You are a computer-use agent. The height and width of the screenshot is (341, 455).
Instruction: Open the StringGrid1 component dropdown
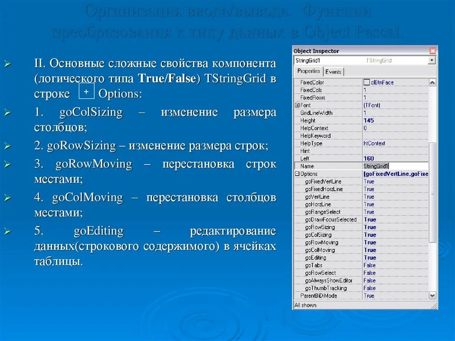click(x=432, y=60)
